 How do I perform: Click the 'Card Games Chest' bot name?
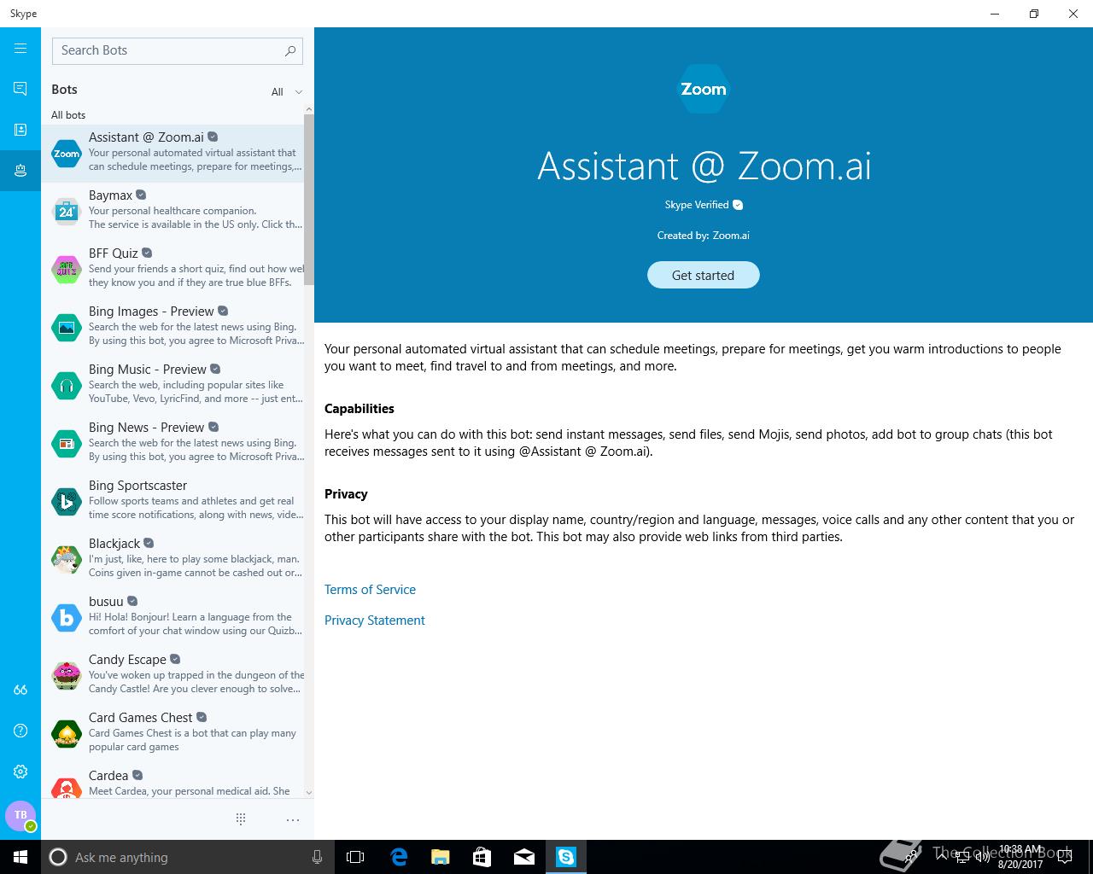pos(140,718)
